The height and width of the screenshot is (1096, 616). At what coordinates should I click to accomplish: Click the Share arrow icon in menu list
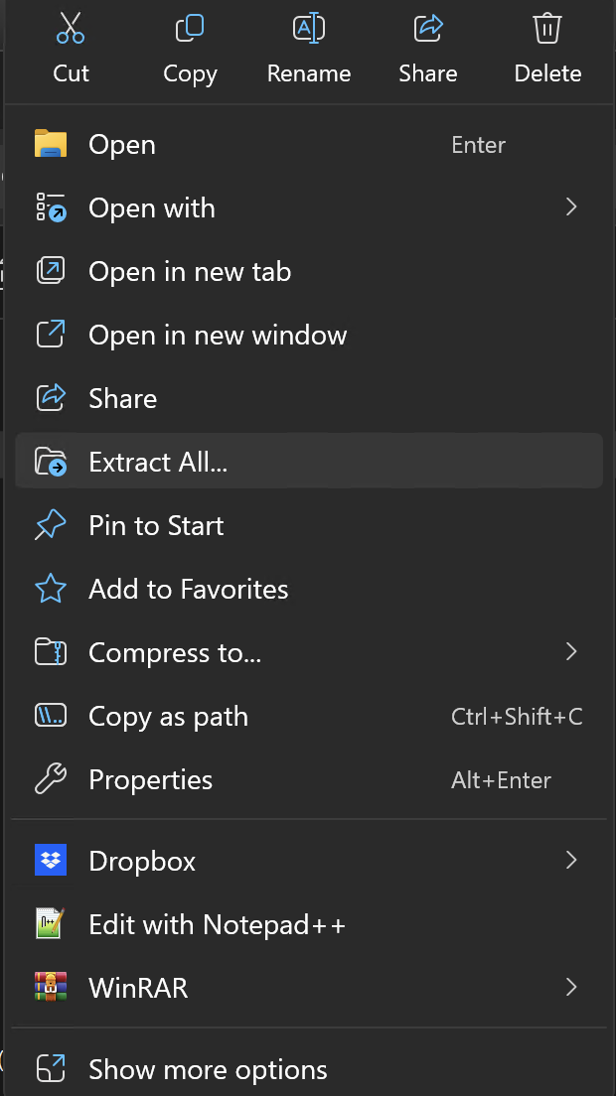coord(51,398)
